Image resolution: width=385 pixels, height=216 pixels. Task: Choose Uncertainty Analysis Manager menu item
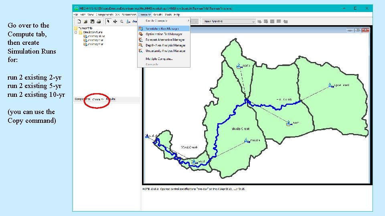(164, 51)
